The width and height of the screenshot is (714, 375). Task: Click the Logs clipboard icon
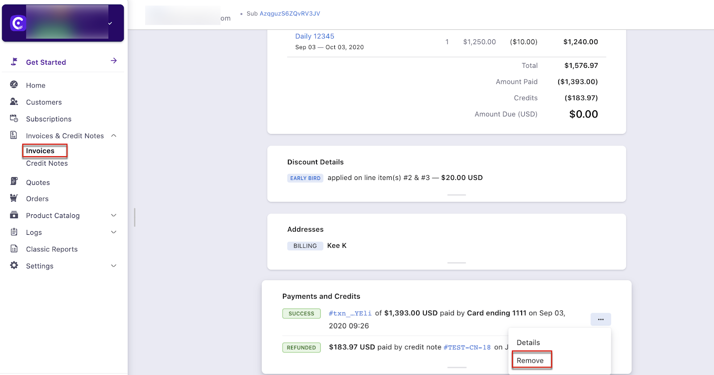pos(14,232)
